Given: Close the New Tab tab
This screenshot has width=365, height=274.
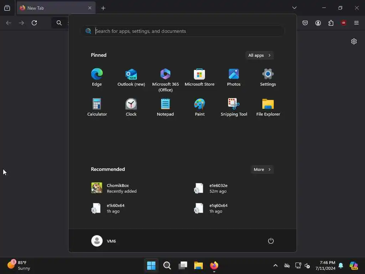Looking at the screenshot, I should tap(90, 8).
